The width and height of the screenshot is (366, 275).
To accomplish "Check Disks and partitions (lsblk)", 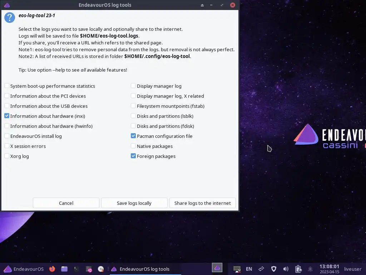I will (133, 116).
